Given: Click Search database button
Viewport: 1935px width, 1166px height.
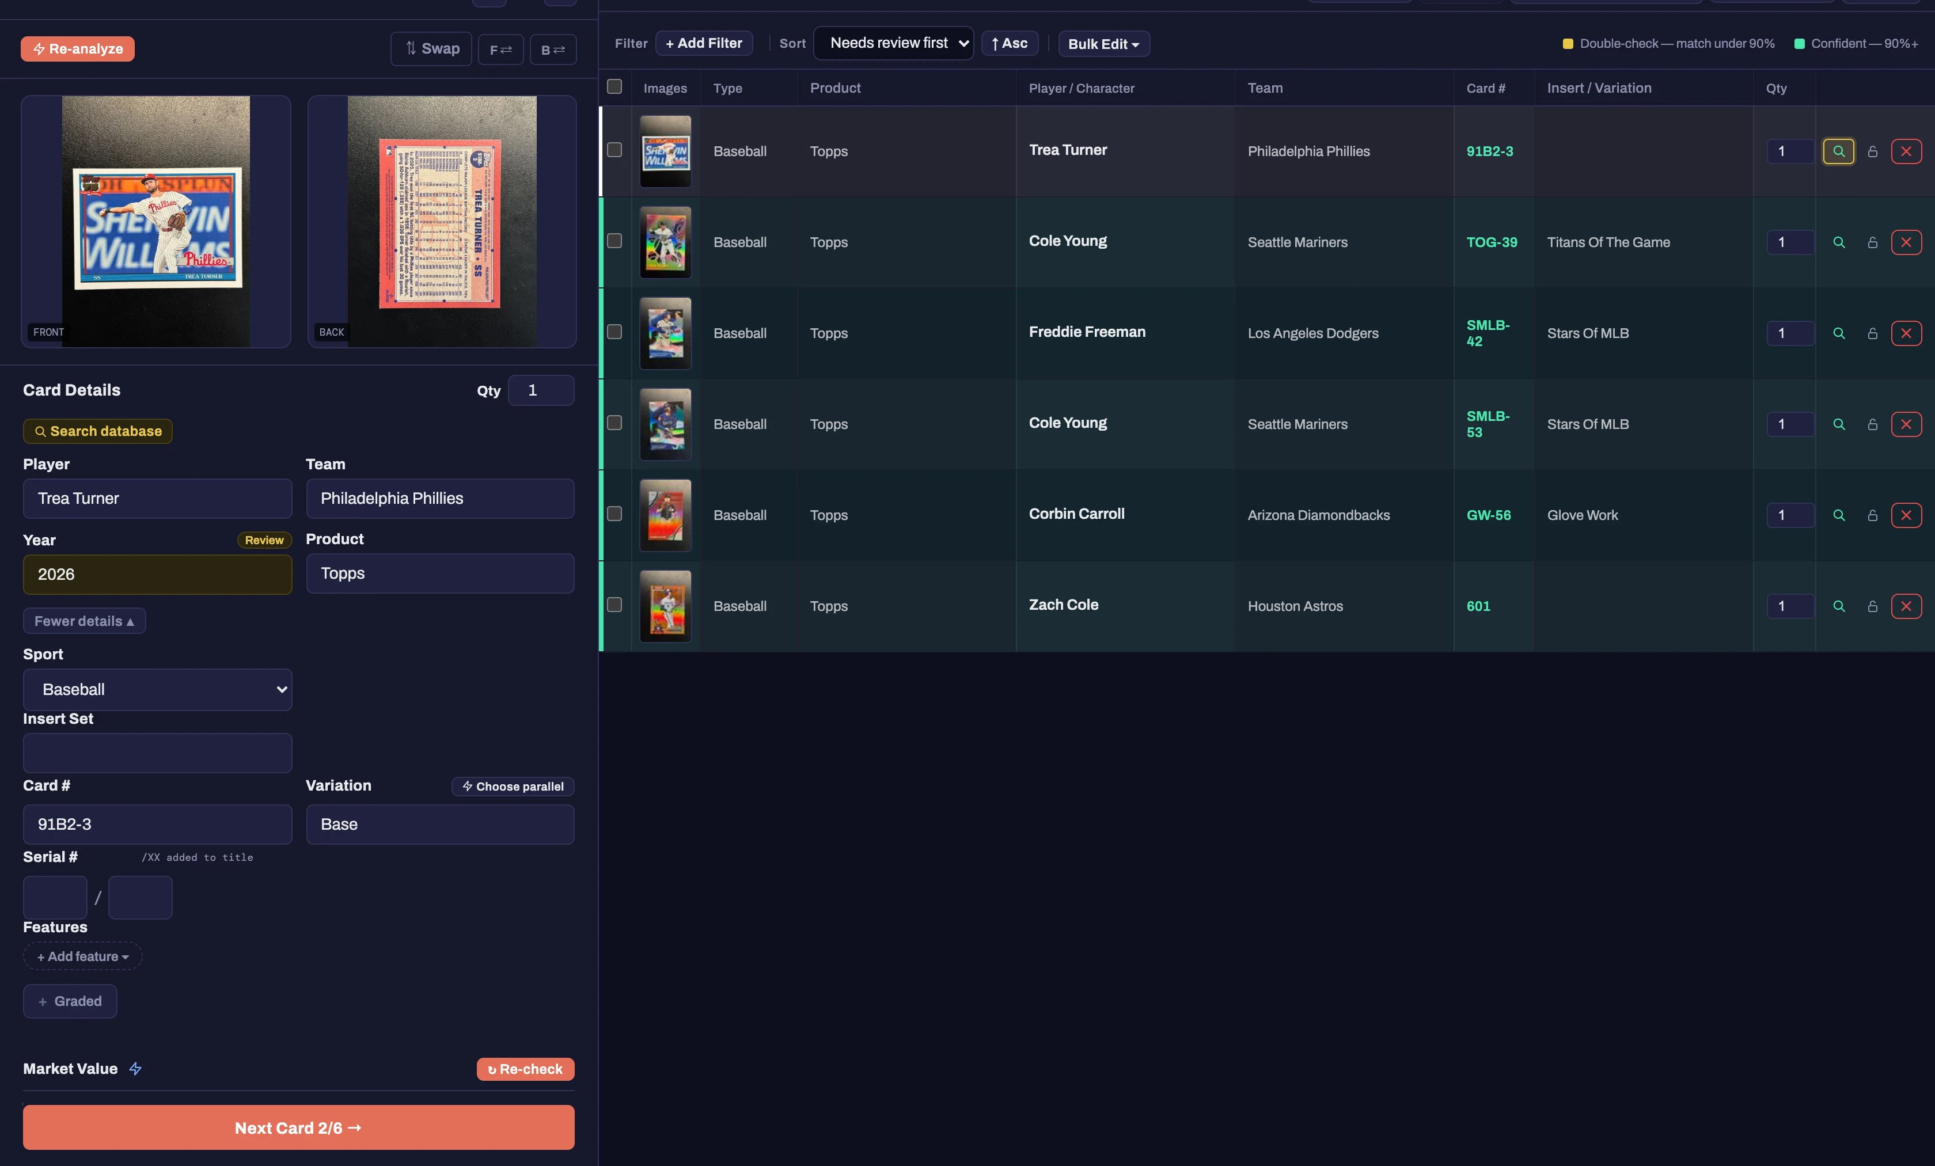Looking at the screenshot, I should [98, 431].
